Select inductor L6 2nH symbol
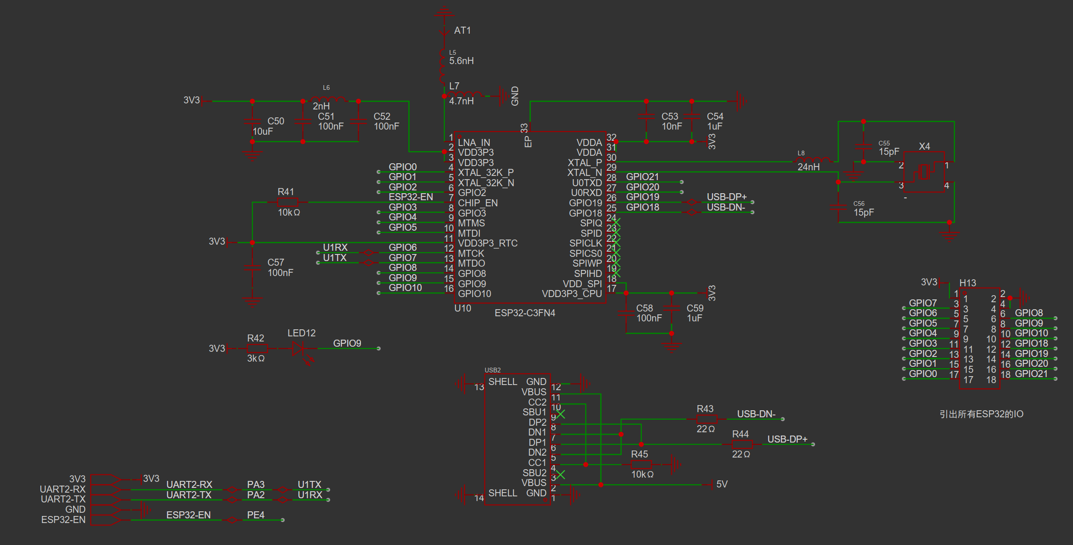Image resolution: width=1073 pixels, height=545 pixels. (329, 100)
